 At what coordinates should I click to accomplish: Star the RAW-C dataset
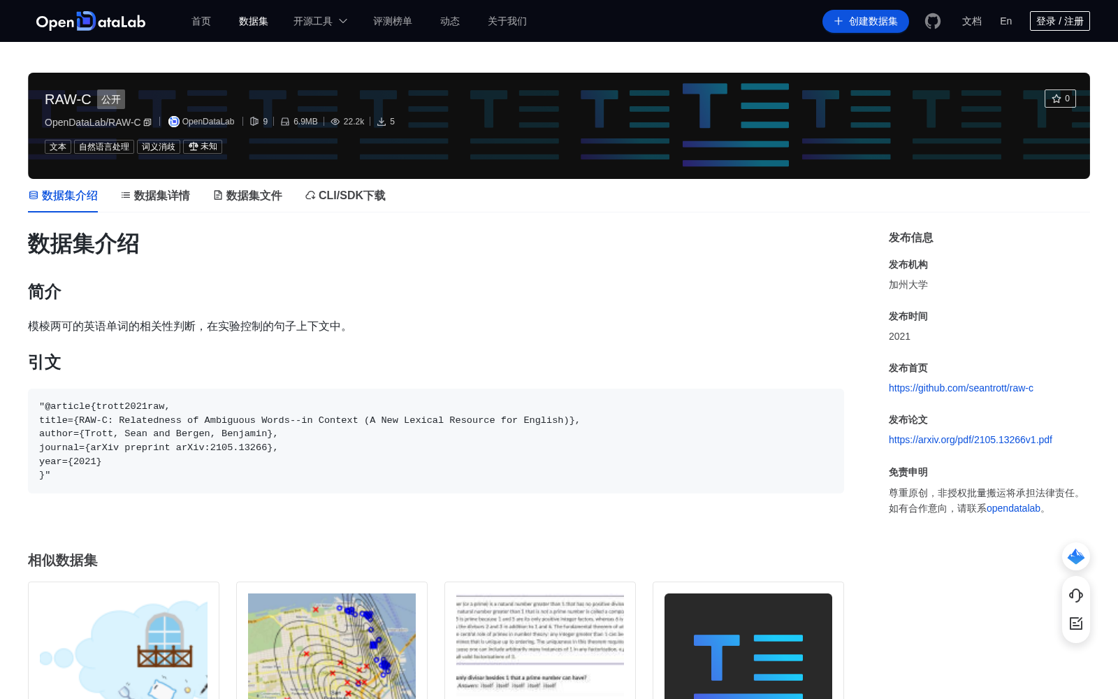[x=1060, y=99]
